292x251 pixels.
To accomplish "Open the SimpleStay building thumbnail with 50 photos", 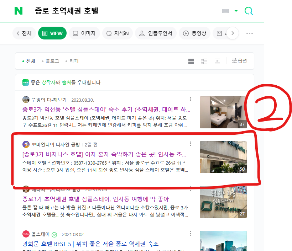I will [223, 157].
